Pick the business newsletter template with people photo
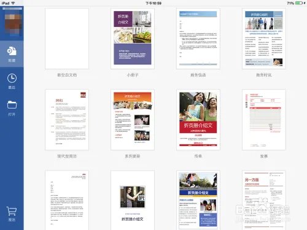The width and height of the screenshot is (307, 230). tap(264, 39)
